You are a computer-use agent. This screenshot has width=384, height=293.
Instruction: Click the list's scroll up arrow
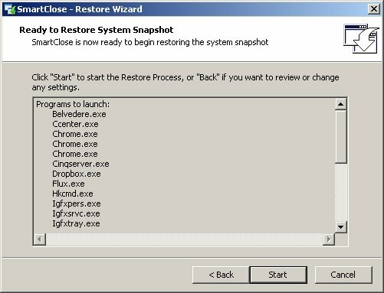pyautogui.click(x=340, y=104)
